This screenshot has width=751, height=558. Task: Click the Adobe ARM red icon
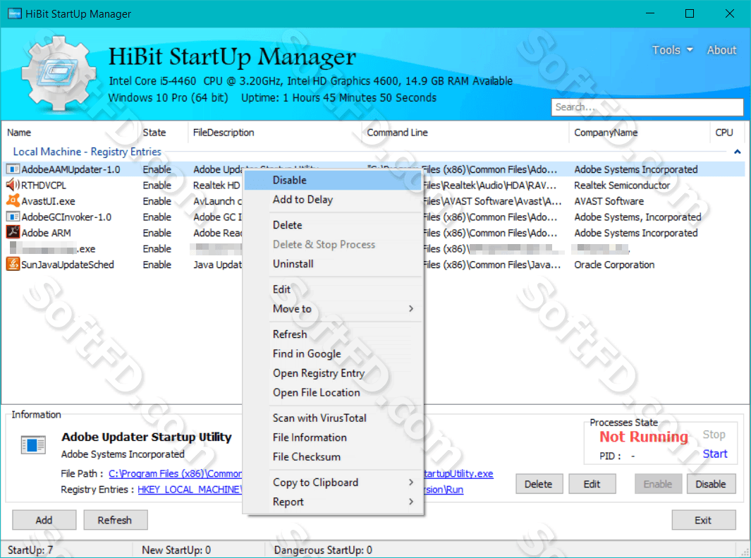coord(13,232)
